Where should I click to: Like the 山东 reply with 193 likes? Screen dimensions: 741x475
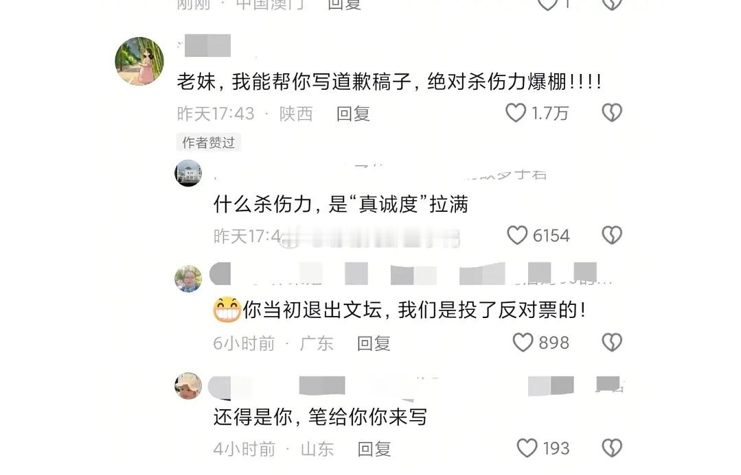(x=527, y=448)
